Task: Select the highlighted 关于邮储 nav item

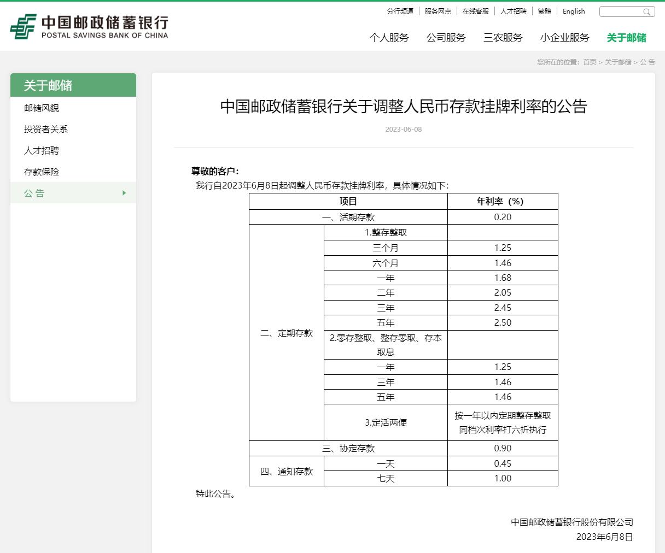Action: coord(626,37)
